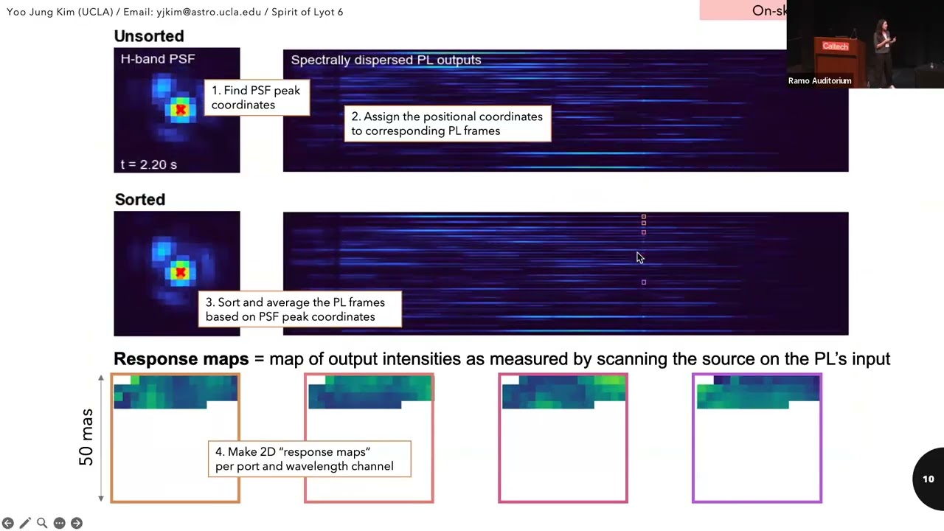Viewport: 944px width, 531px height.
Task: Click the purple-bordered response map
Action: (x=757, y=438)
